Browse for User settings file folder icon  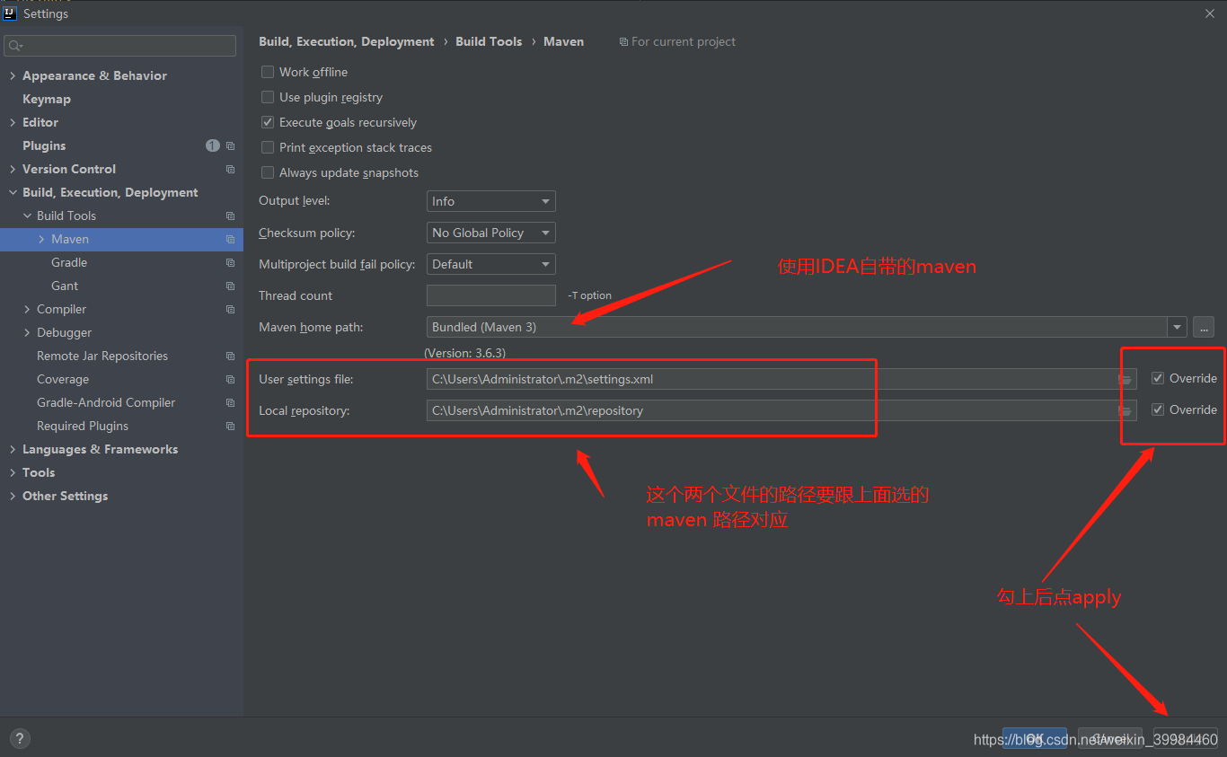pyautogui.click(x=1125, y=379)
